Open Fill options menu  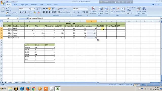130,10
